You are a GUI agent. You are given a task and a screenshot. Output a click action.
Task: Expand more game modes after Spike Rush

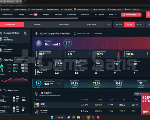(109, 25)
